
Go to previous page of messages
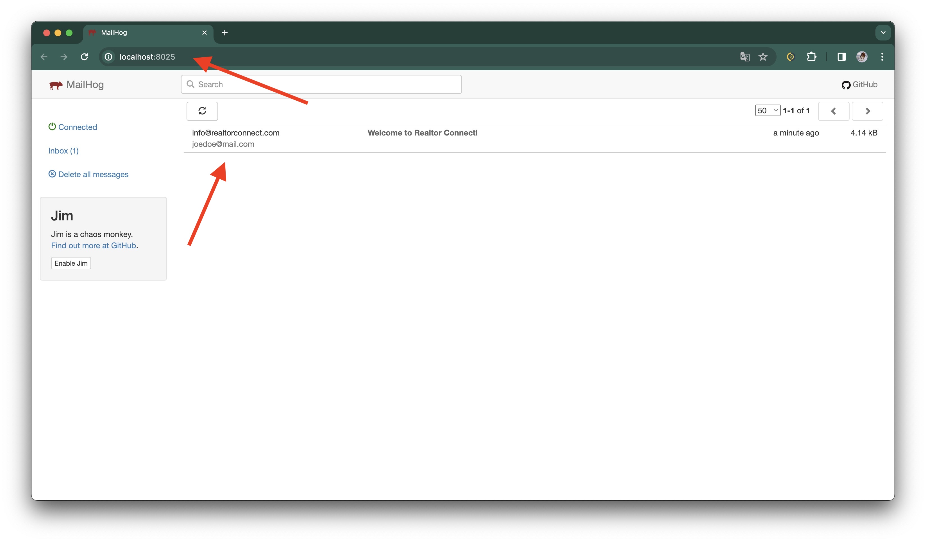pyautogui.click(x=833, y=111)
